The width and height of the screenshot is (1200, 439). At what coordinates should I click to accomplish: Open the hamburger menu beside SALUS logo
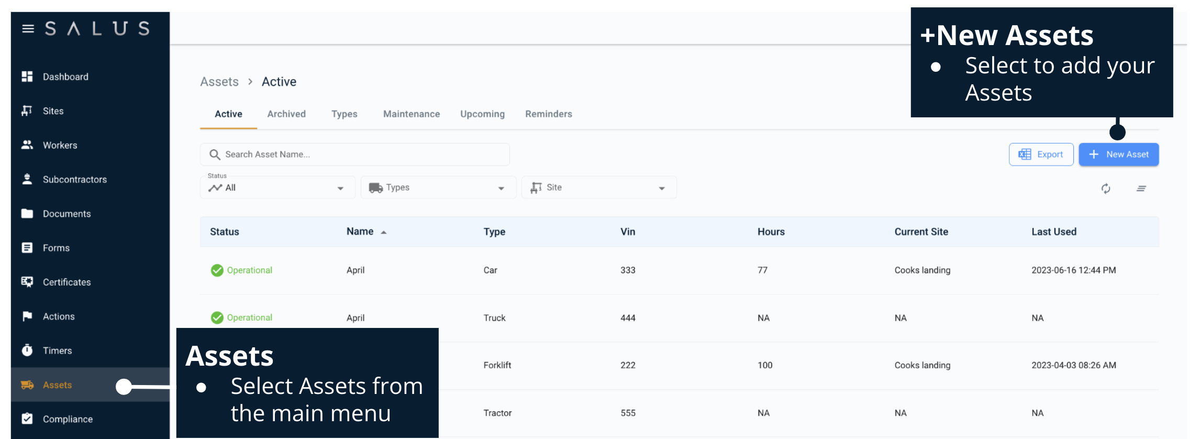(x=28, y=29)
